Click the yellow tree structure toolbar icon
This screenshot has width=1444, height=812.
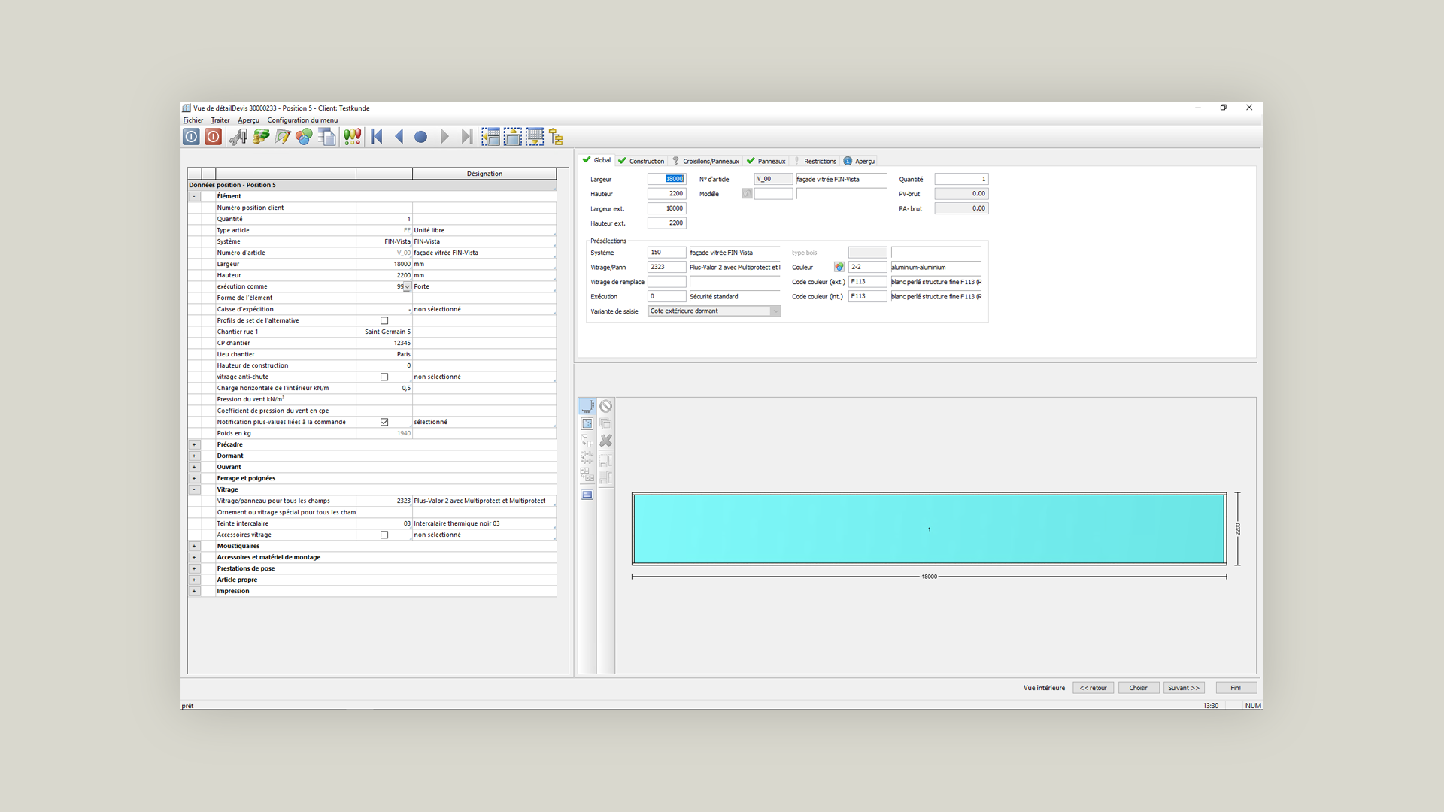556,137
